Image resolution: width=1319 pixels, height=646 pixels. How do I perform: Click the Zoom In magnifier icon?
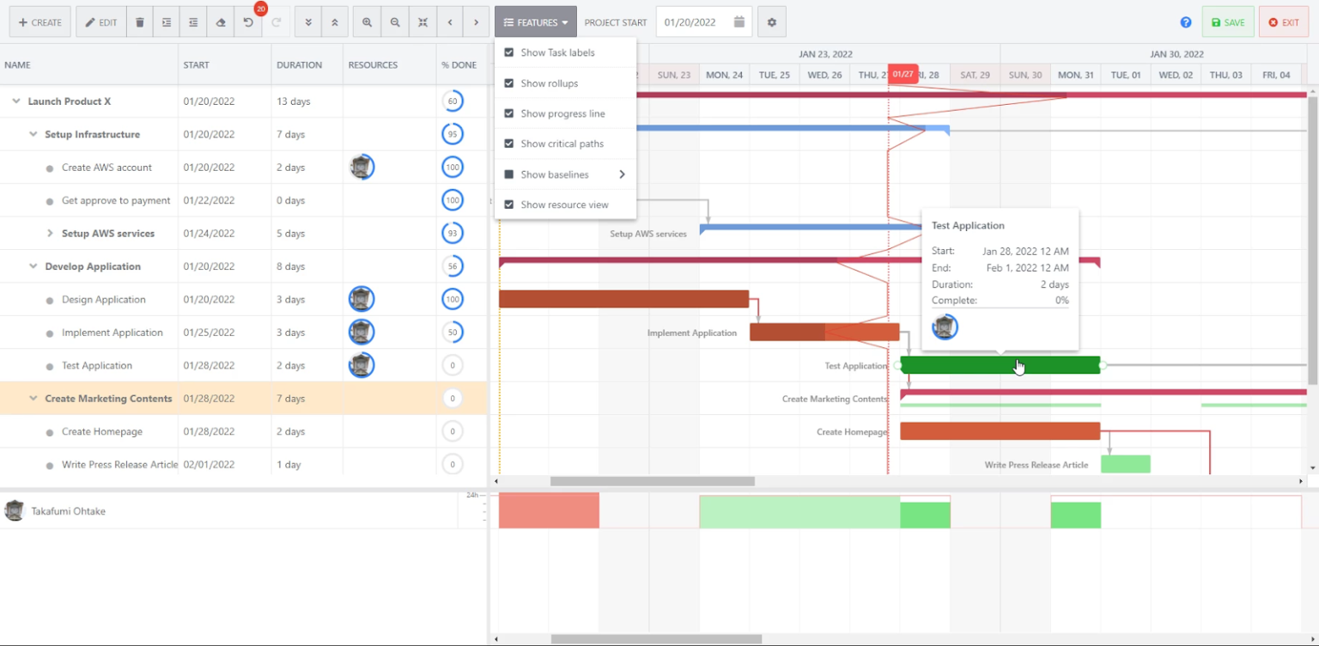click(367, 21)
